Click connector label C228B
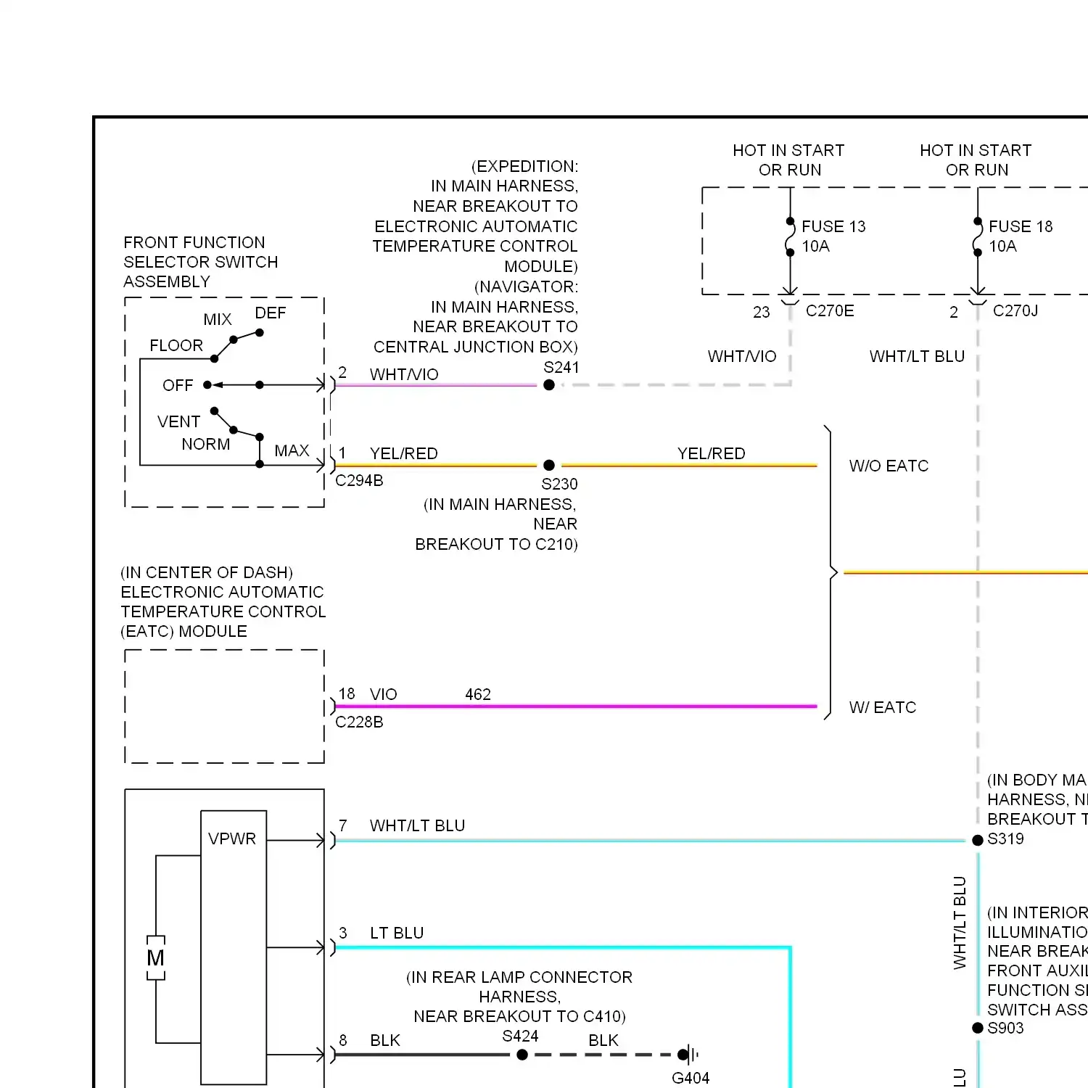The image size is (1088, 1088). pos(359,722)
